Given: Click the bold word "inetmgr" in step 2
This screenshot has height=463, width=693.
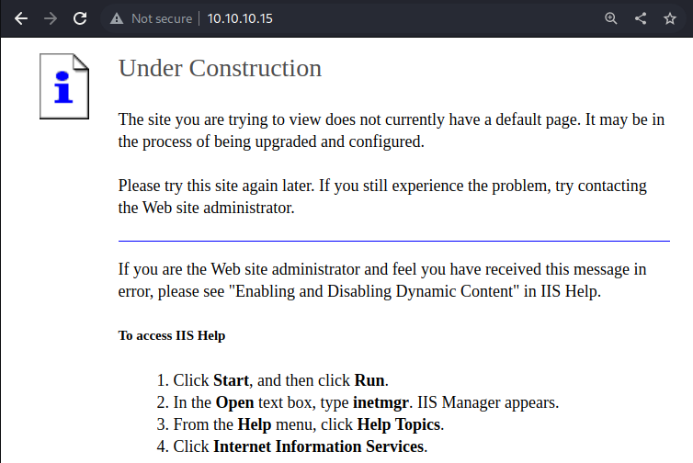Looking at the screenshot, I should (381, 402).
